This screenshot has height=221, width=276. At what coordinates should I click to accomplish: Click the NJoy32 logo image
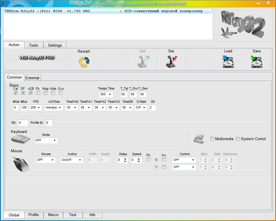pyautogui.click(x=243, y=24)
